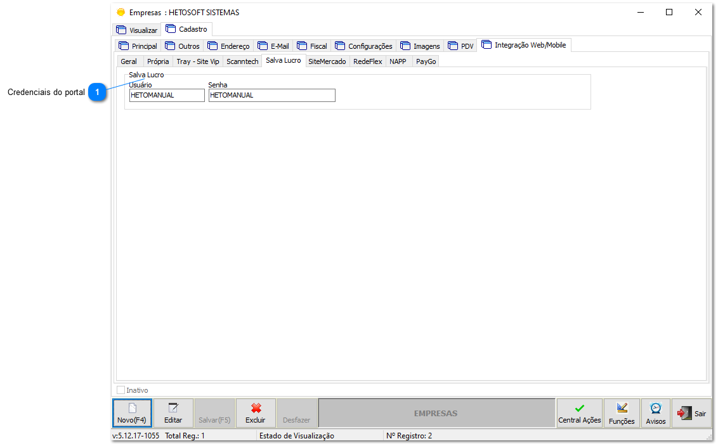Switch to the PayGo sub-tab
The width and height of the screenshot is (718, 446).
pyautogui.click(x=426, y=61)
